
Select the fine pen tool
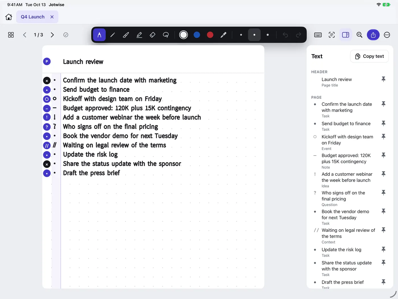click(113, 35)
